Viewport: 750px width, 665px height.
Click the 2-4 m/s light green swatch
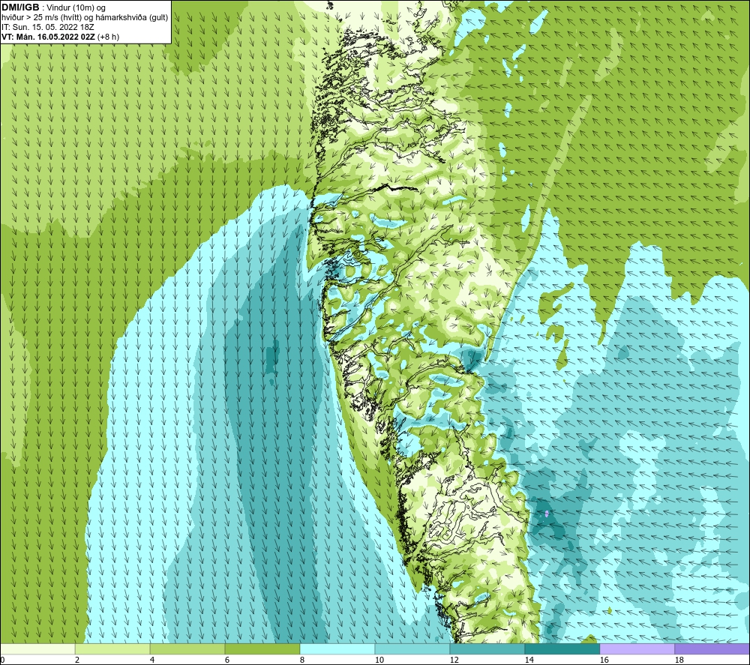coord(112,649)
